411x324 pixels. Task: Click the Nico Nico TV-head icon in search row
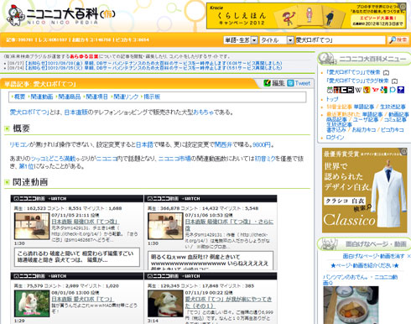point(330,90)
